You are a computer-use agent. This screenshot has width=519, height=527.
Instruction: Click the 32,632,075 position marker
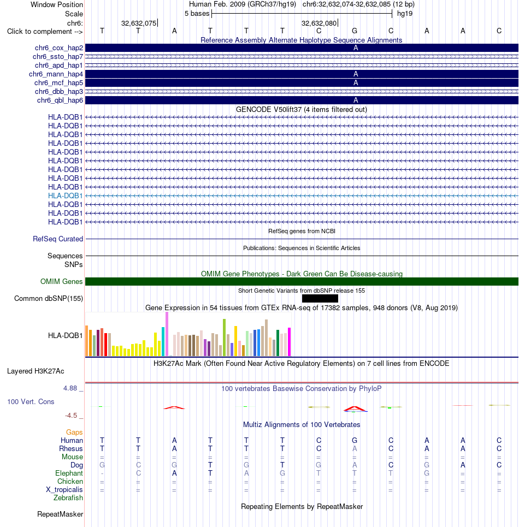pos(139,23)
